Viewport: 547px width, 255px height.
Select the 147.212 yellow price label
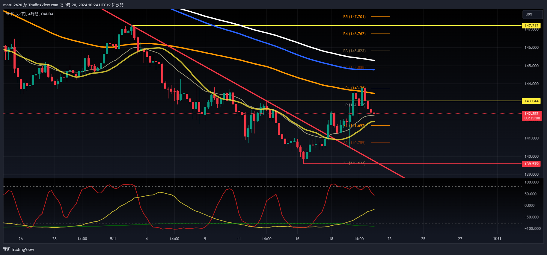[x=531, y=26]
